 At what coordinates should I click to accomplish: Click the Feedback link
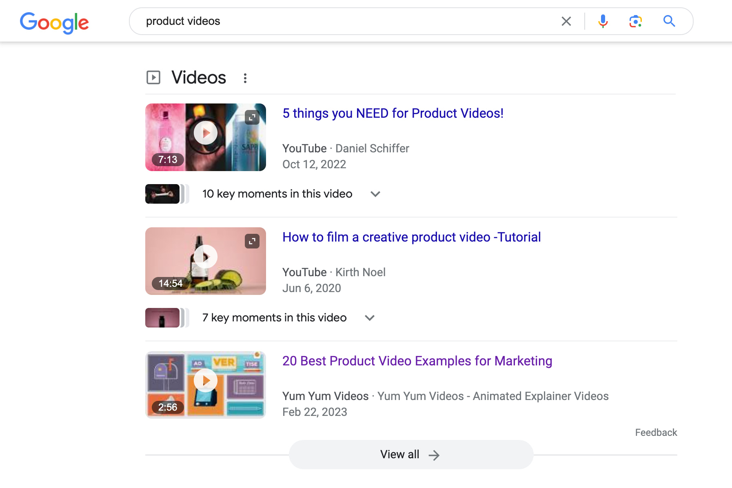[x=656, y=433]
